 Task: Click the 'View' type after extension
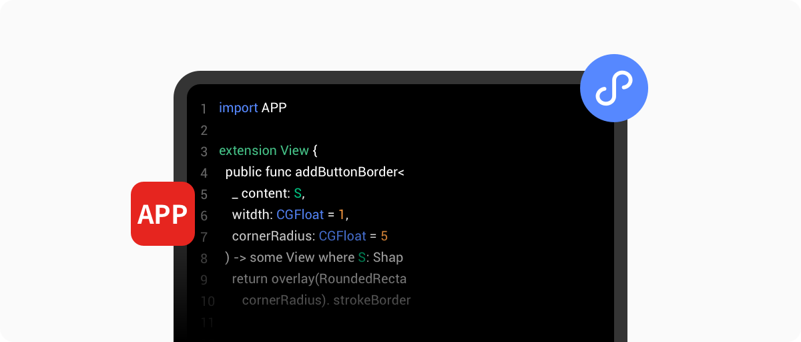[294, 150]
